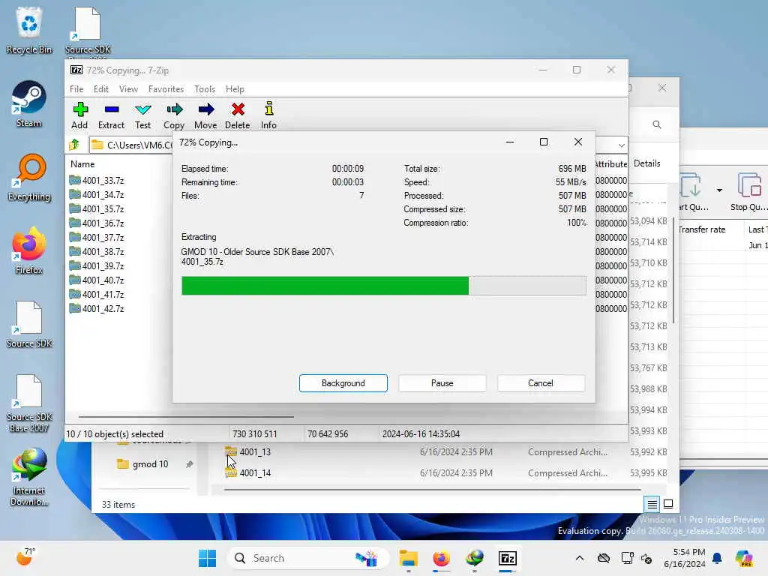Screen dimensions: 768x576
Task: Open File Explorer from the taskbar
Action: point(408,558)
